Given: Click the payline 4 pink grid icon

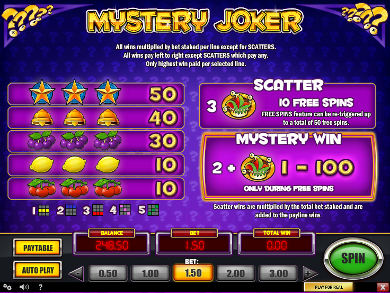Looking at the screenshot, I should coord(125,210).
